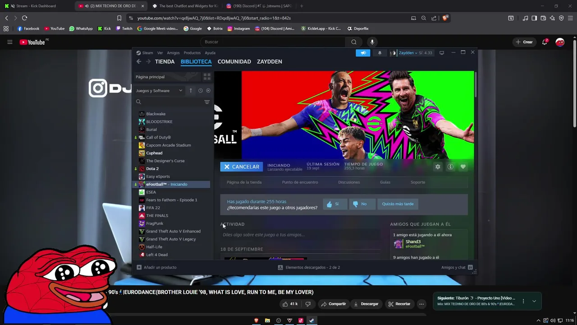Open ZAYDDEN profile tab
The image size is (577, 325).
pos(270,61)
